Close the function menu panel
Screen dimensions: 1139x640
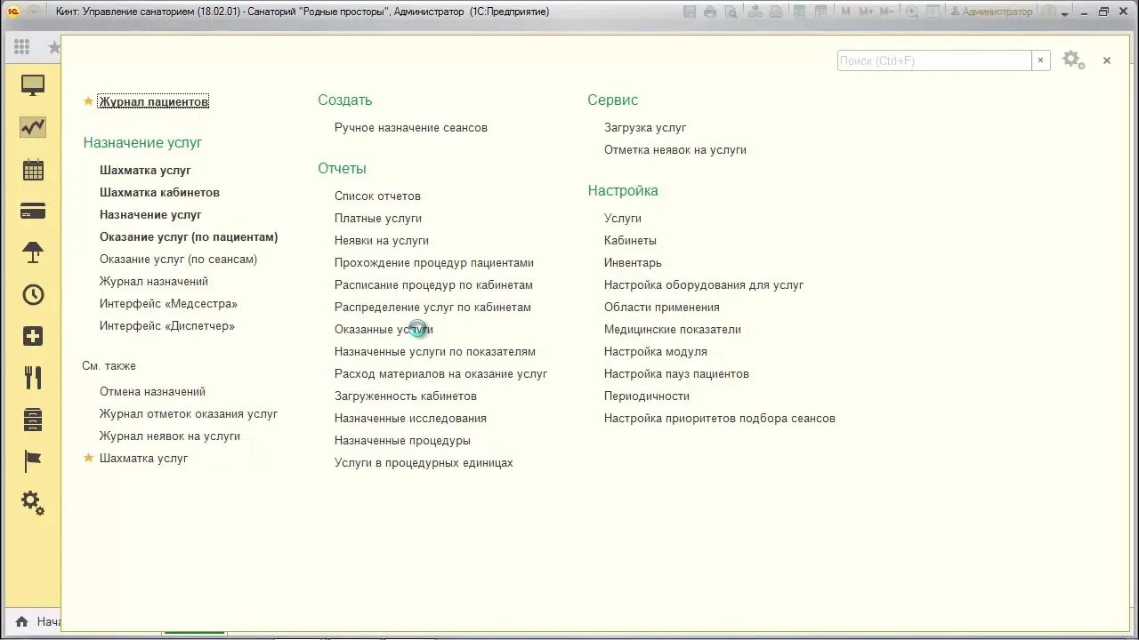click(1107, 60)
